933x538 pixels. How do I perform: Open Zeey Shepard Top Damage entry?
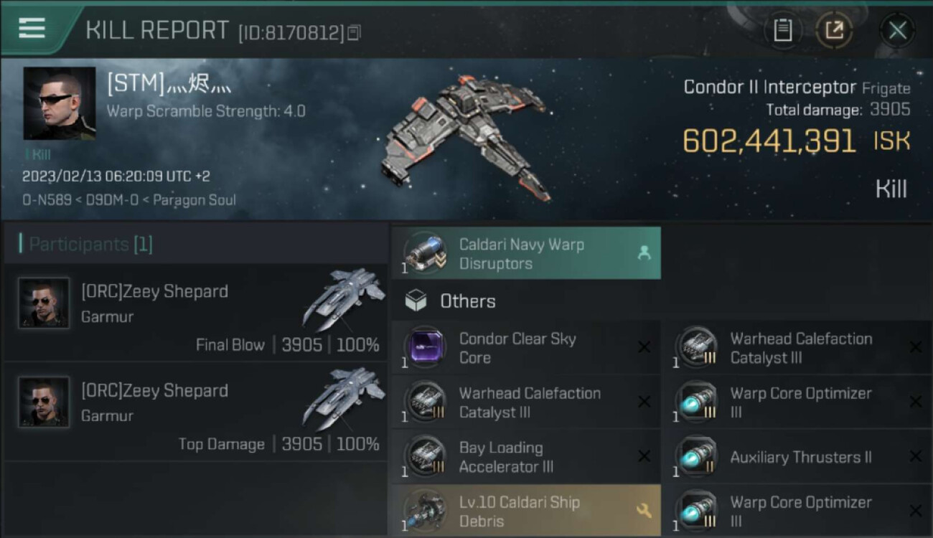click(x=196, y=412)
